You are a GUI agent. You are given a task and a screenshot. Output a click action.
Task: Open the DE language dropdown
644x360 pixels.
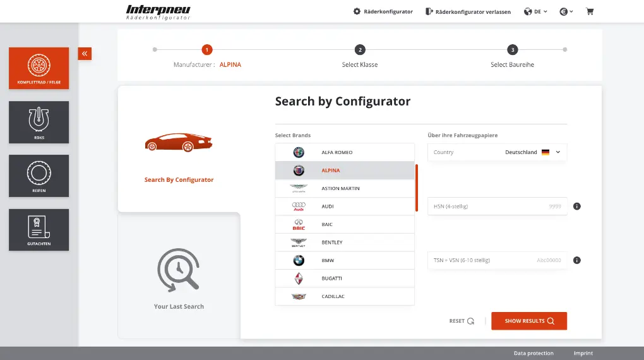tap(535, 11)
